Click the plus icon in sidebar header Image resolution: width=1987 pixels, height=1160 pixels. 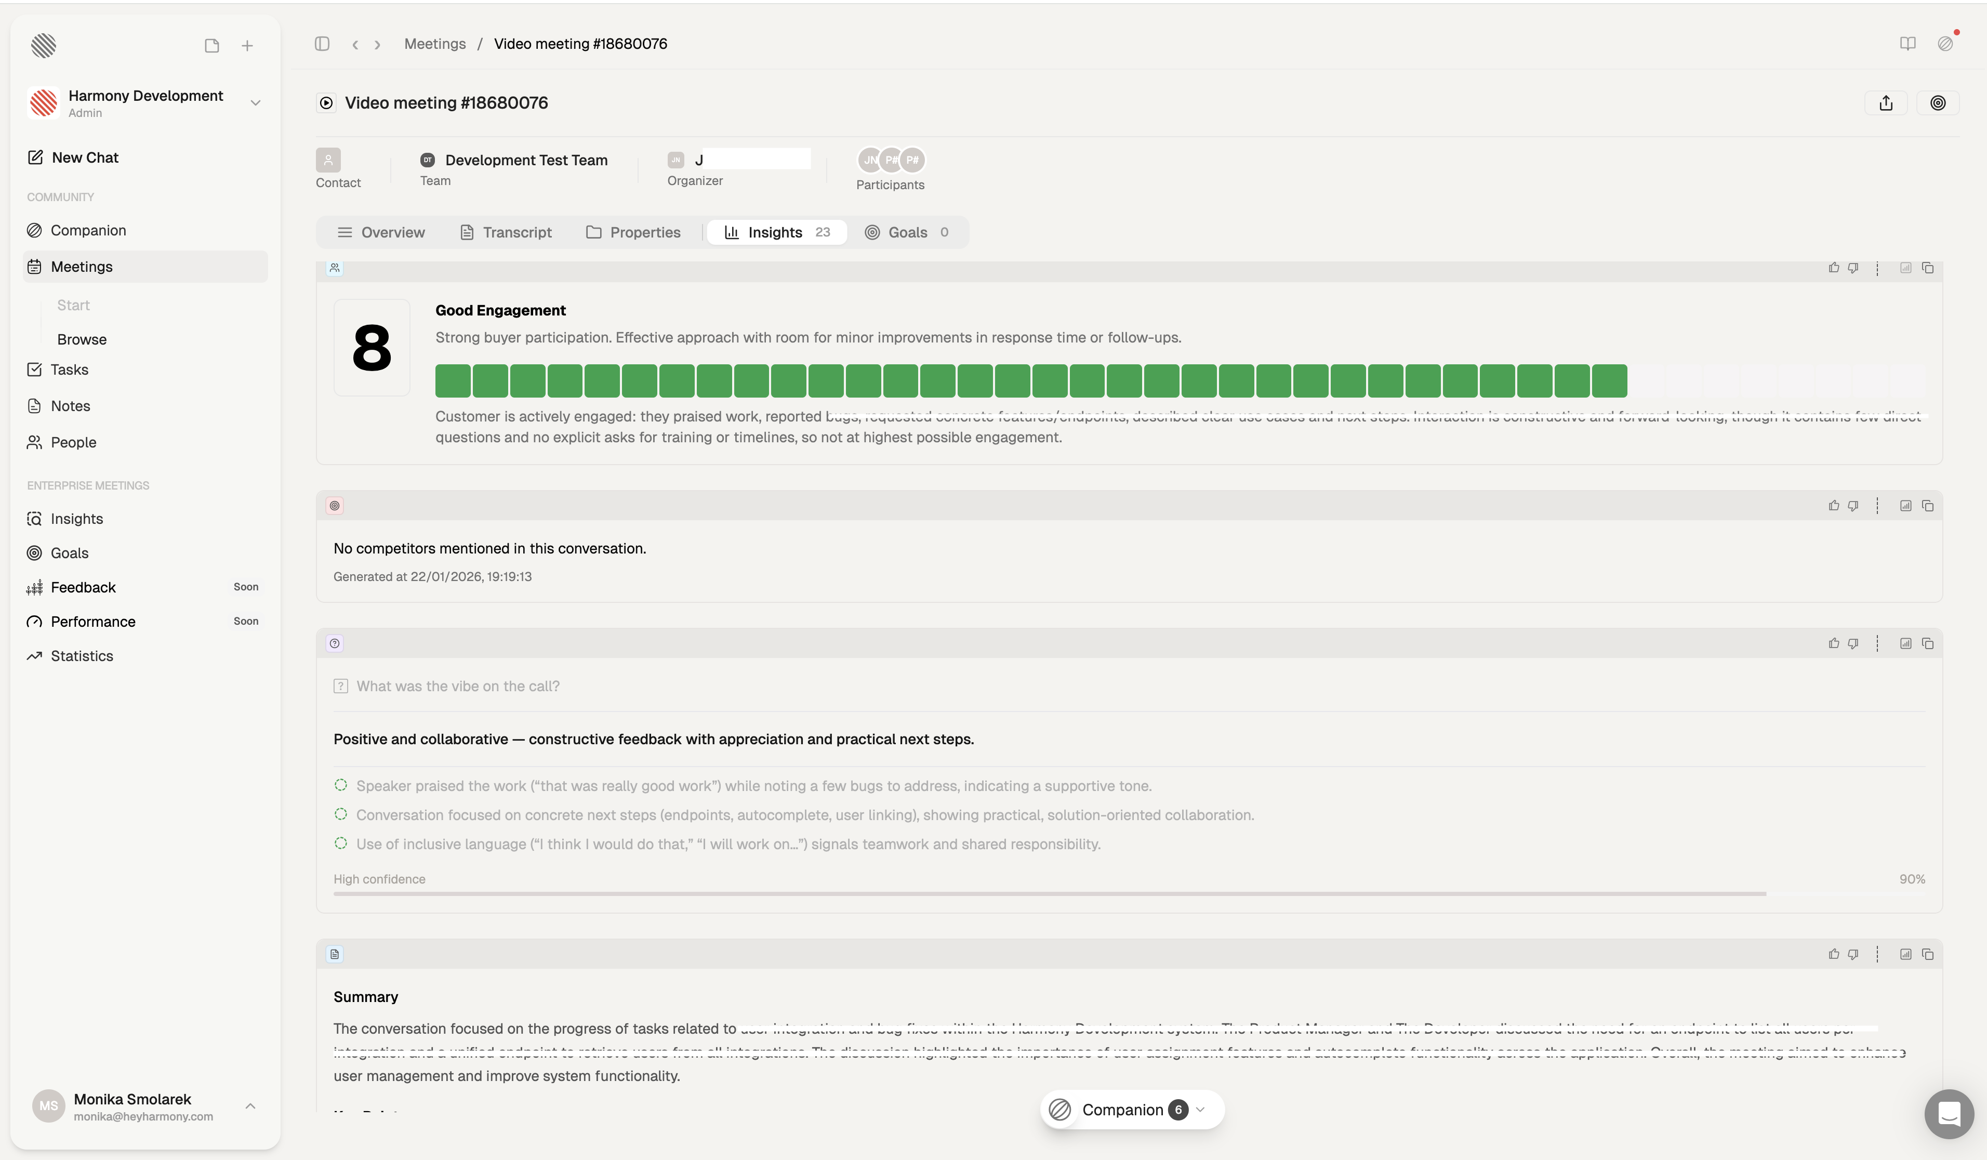pos(247,46)
